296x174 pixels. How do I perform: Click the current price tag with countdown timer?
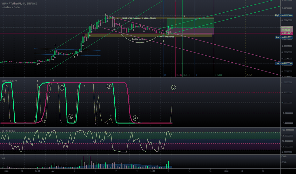tap(287, 28)
